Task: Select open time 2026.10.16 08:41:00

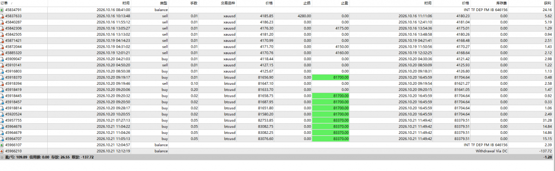Action: (113, 10)
